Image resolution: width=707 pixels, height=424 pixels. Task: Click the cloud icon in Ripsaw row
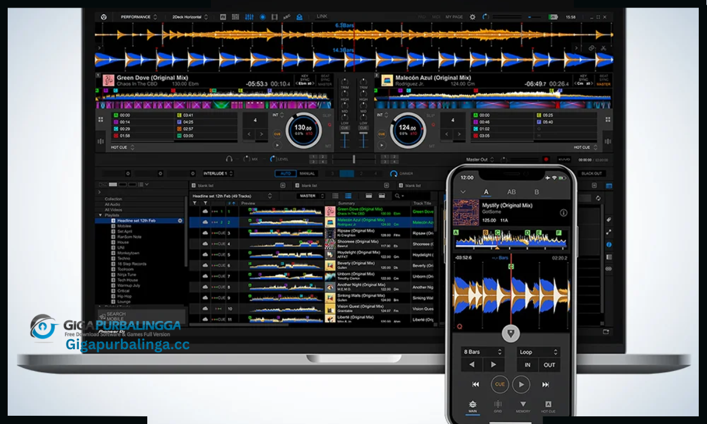205,233
